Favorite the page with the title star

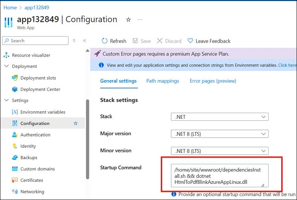click(129, 20)
